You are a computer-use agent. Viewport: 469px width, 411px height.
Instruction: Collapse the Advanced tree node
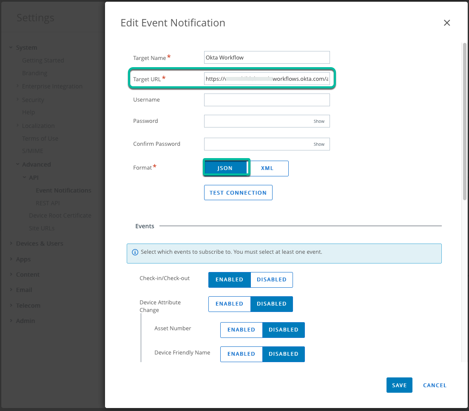[18, 164]
